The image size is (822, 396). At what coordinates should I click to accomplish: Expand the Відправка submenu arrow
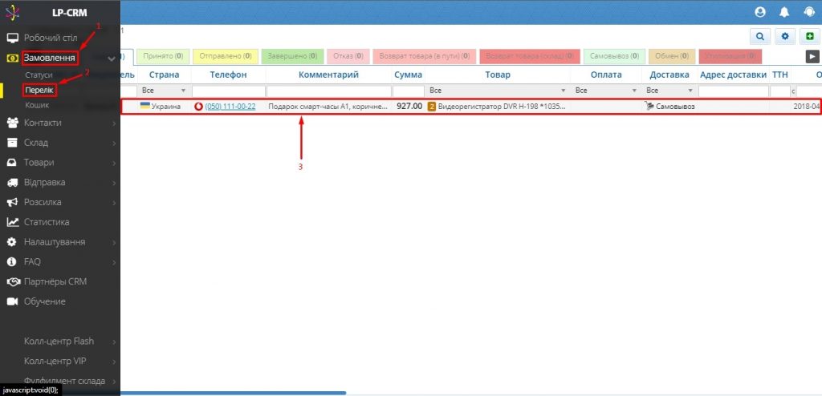tap(114, 183)
